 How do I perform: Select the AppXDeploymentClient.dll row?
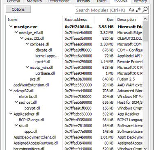74,137
